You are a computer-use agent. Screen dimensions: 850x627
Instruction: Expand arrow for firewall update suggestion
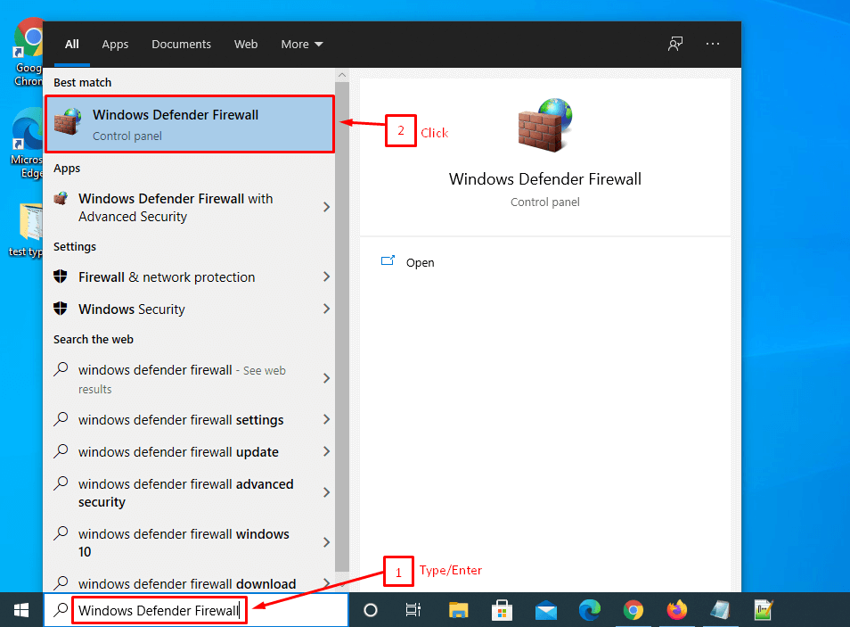click(326, 451)
